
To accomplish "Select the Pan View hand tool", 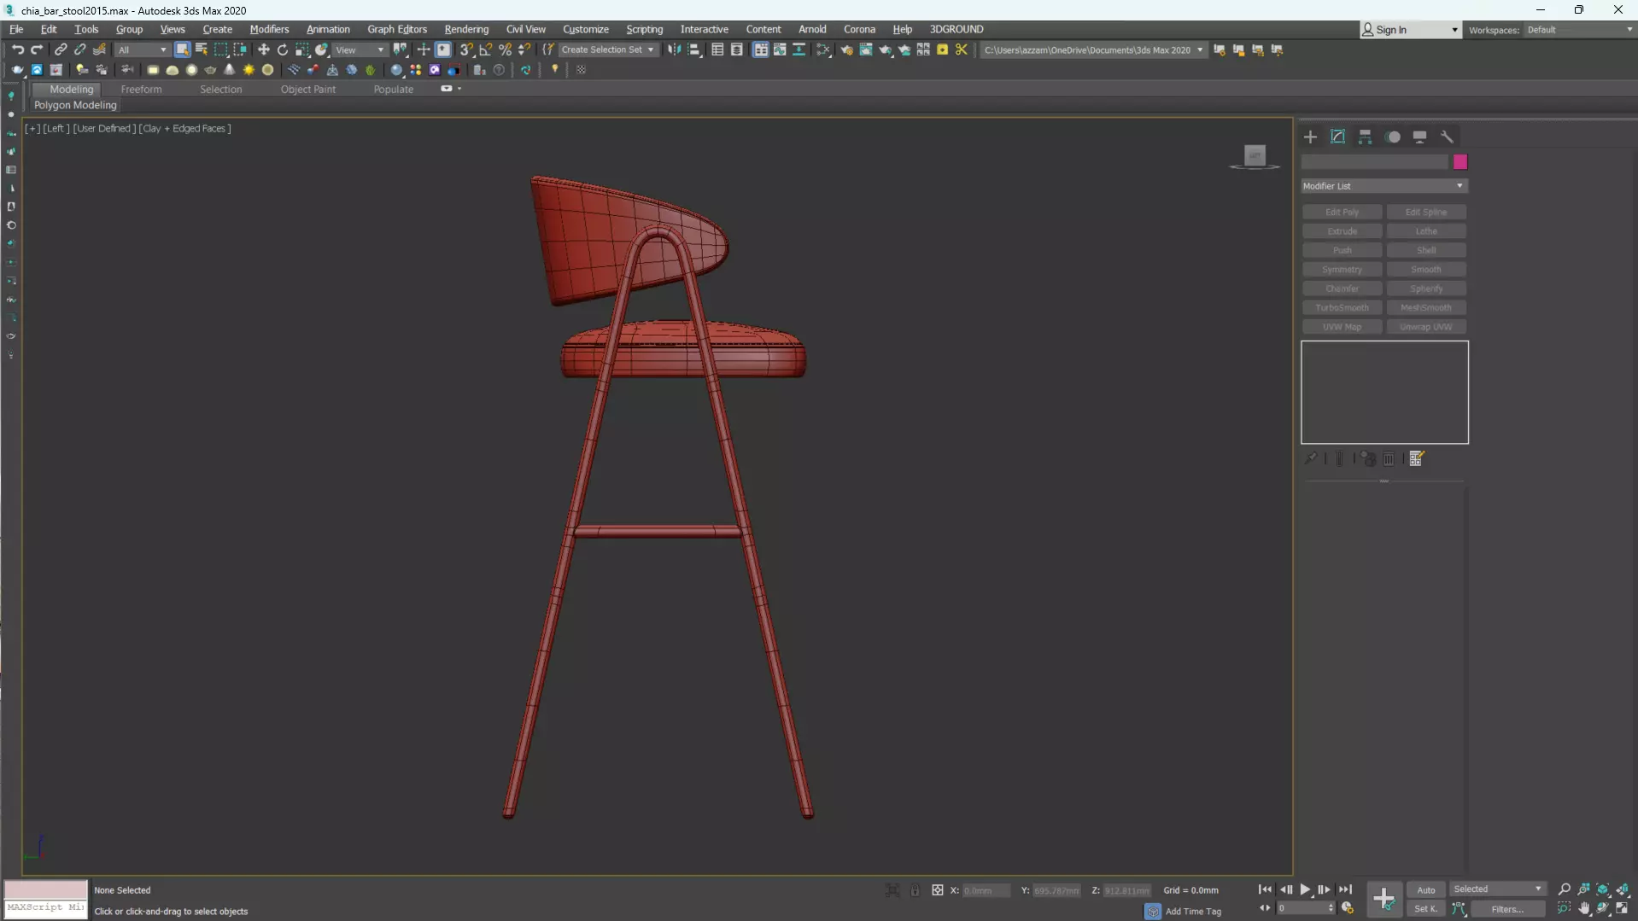I will click(x=1584, y=909).
